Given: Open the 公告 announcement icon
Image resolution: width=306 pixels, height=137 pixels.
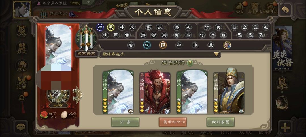Looking at the screenshot, I should pyautogui.click(x=240, y=8).
